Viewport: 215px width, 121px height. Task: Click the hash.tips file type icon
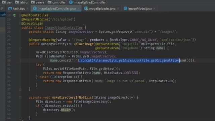pyautogui.click(x=10, y=8)
